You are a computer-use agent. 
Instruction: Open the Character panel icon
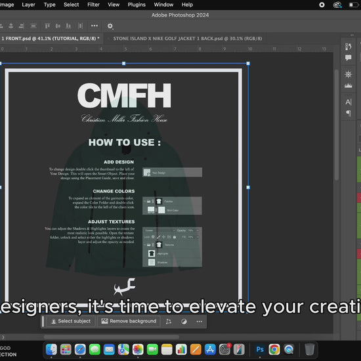348,102
